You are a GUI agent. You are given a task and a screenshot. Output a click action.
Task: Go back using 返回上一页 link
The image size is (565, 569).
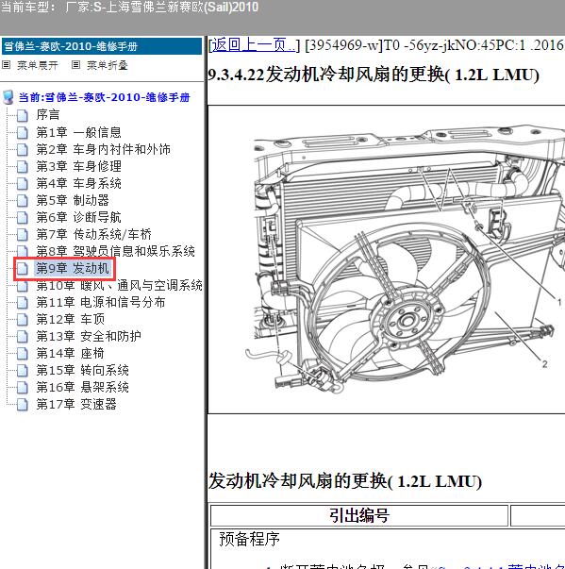click(x=253, y=45)
